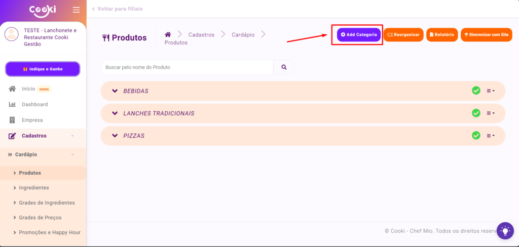Expand the PIZZAS category chevron
Image resolution: width=519 pixels, height=247 pixels.
point(115,136)
